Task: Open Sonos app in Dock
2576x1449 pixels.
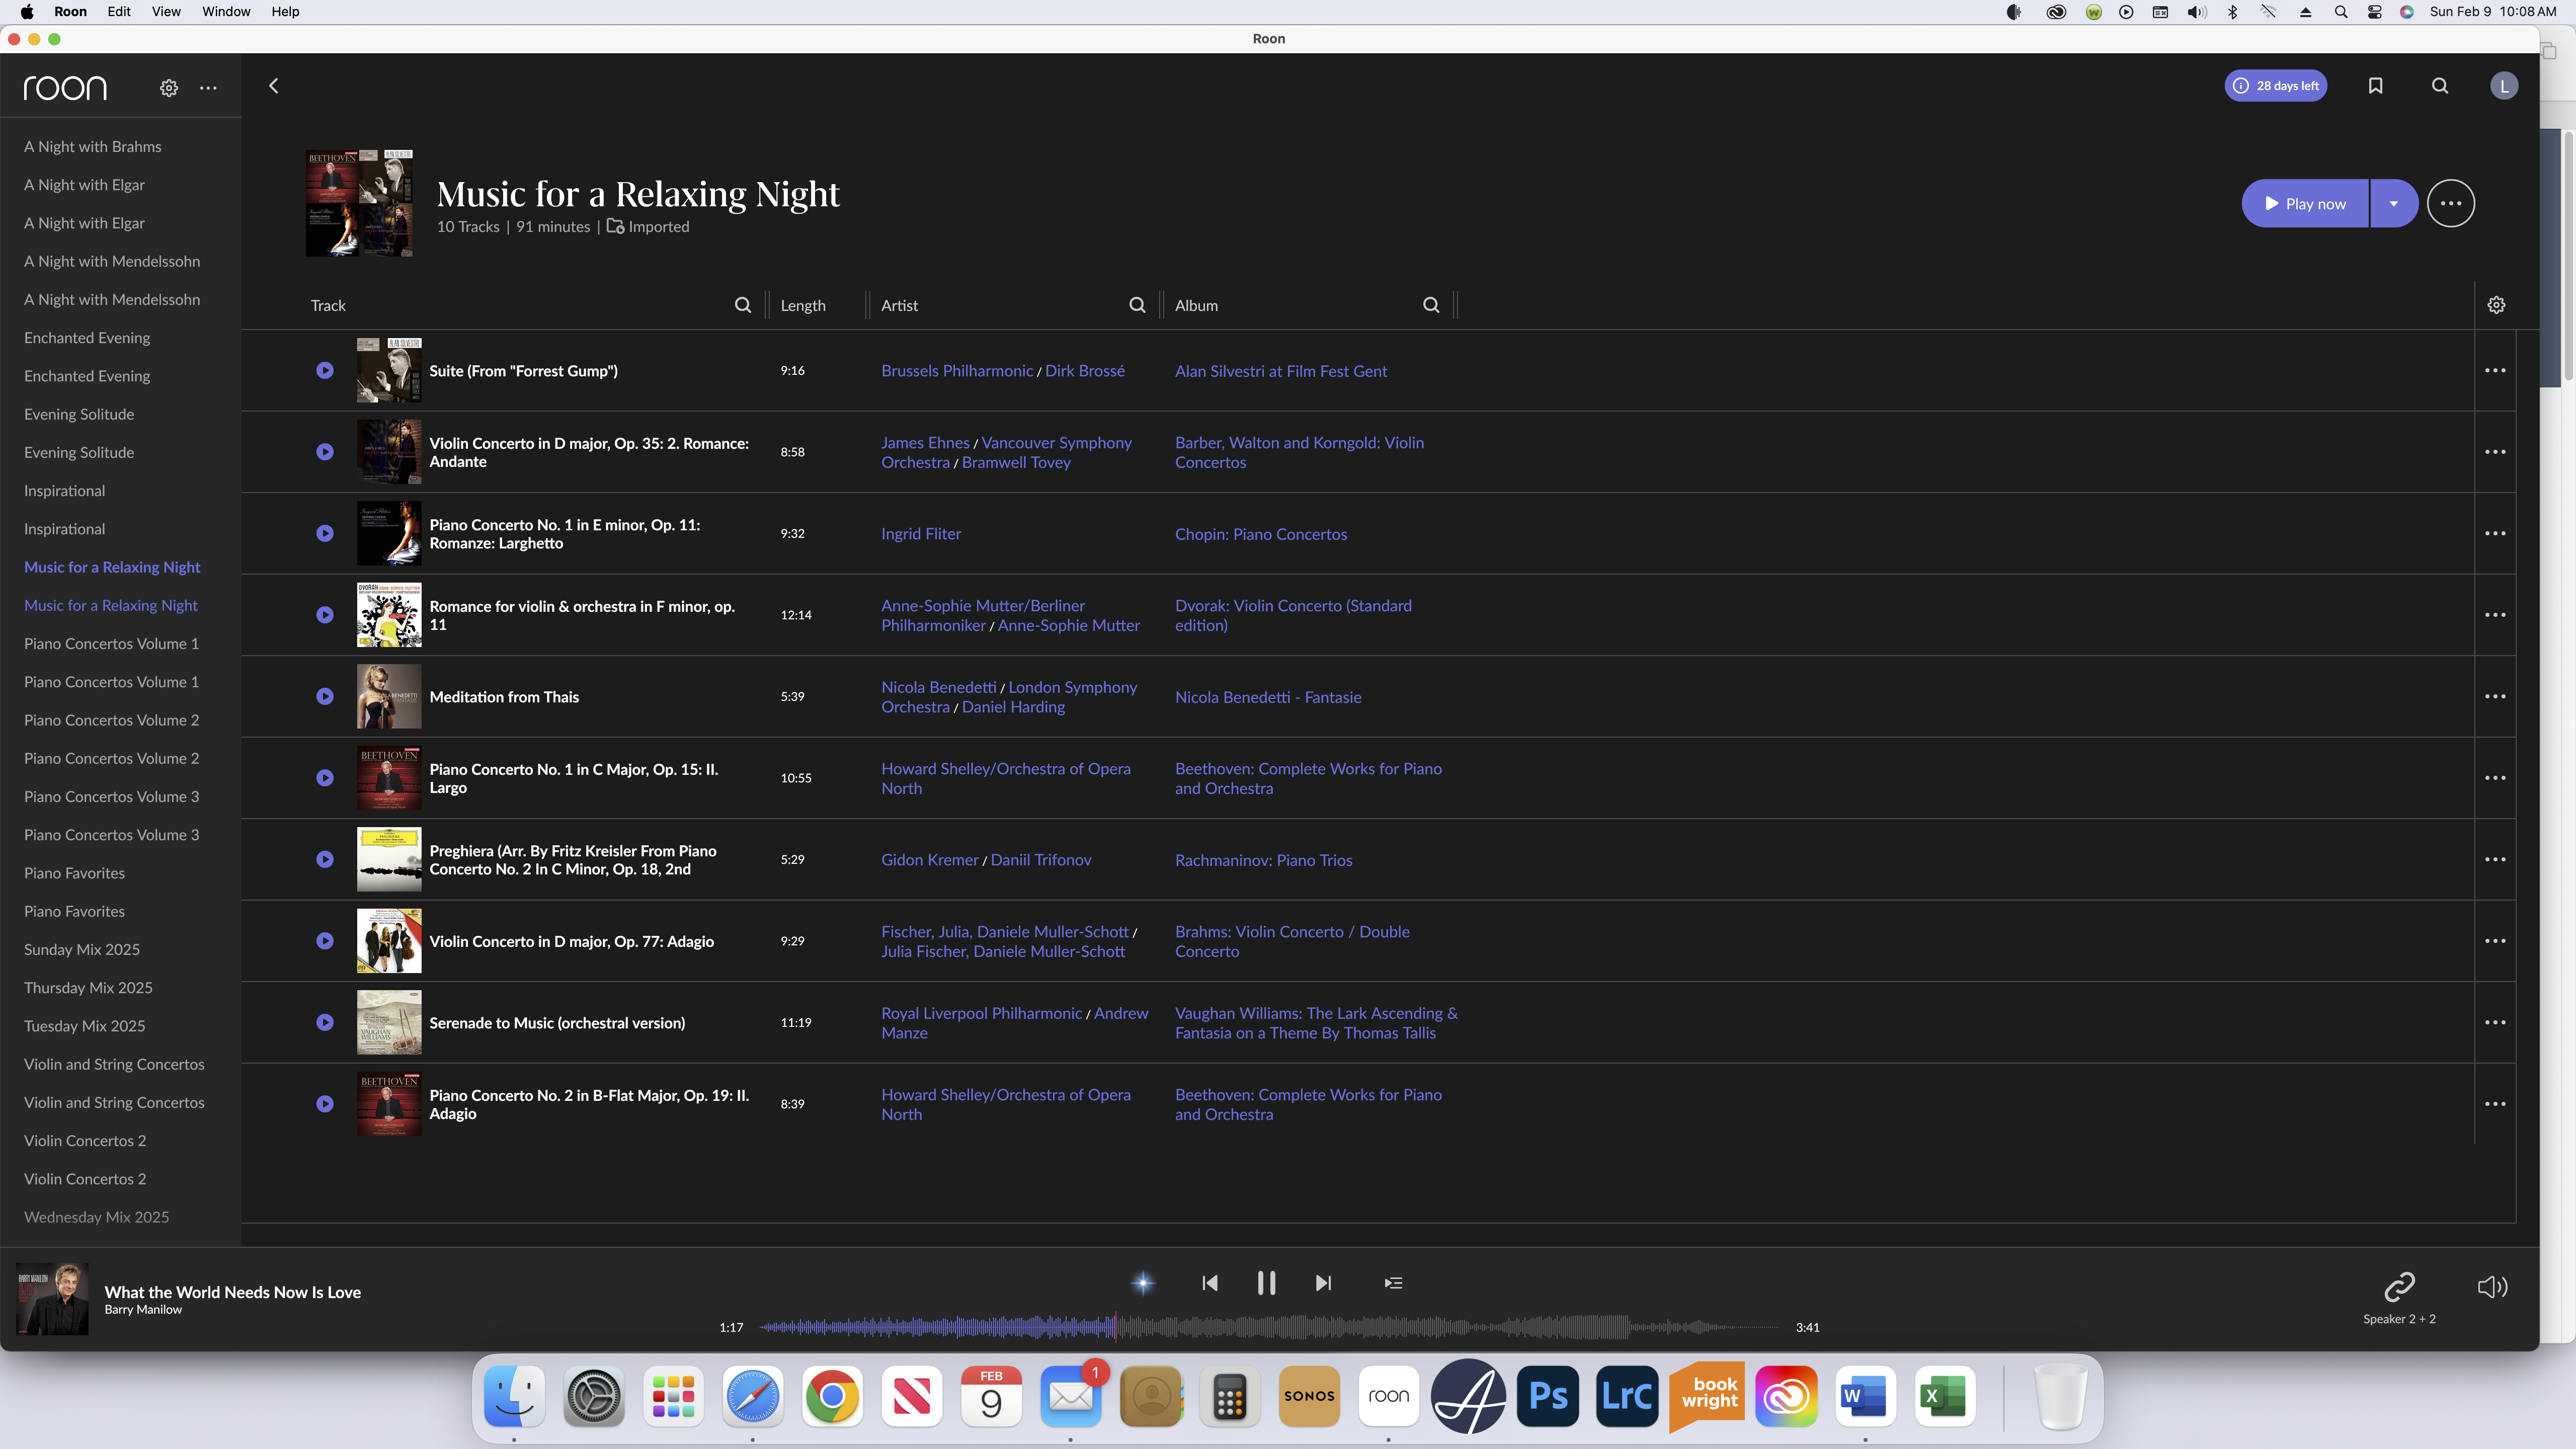Action: click(1309, 1396)
